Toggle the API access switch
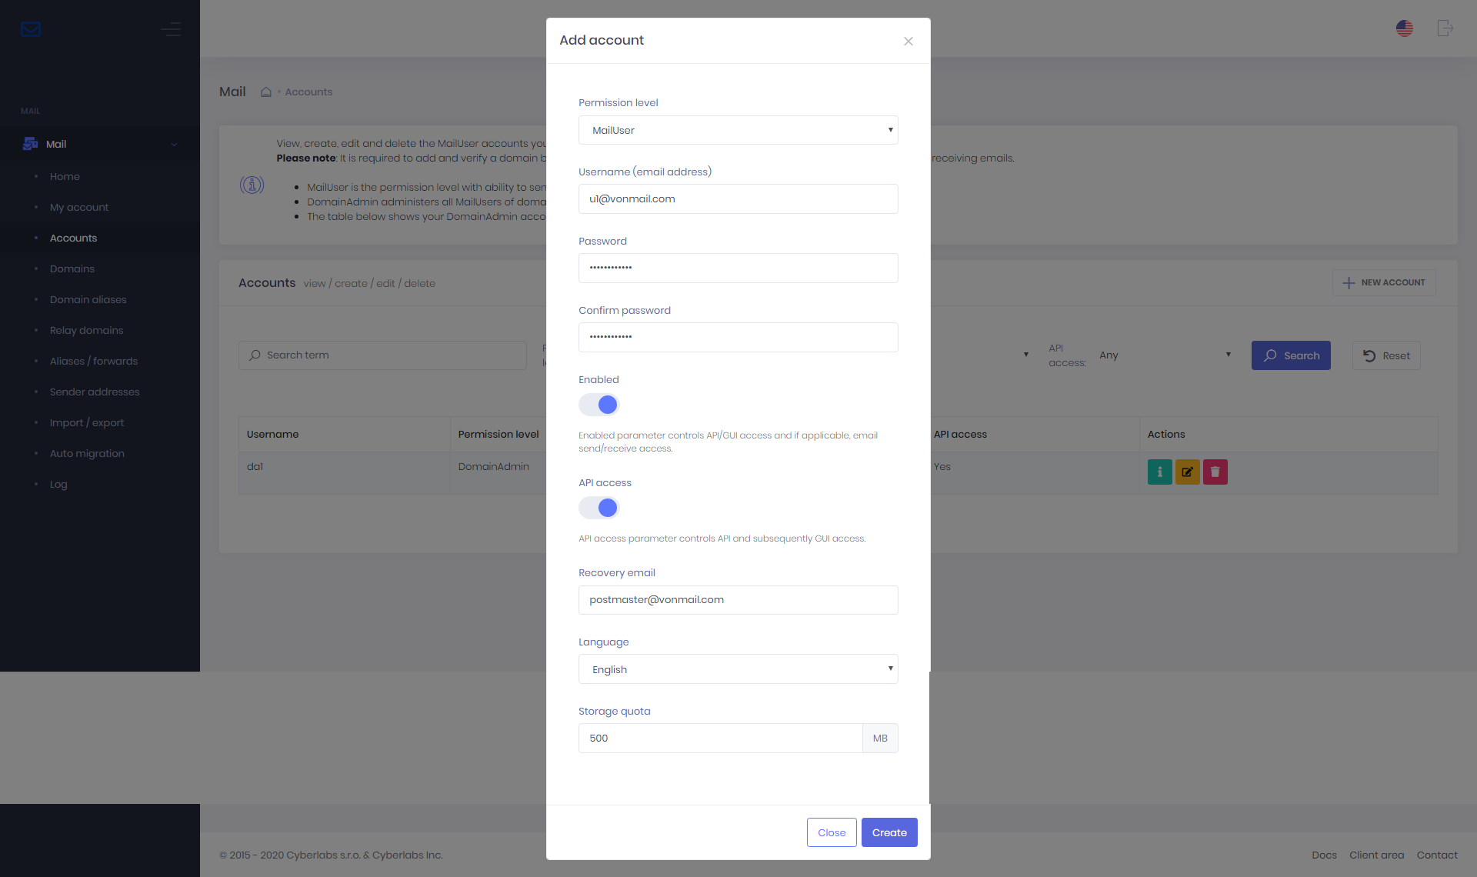The image size is (1477, 877). coord(599,508)
